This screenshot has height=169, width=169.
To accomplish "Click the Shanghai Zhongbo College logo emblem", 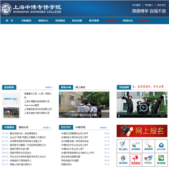I will point(6,9).
